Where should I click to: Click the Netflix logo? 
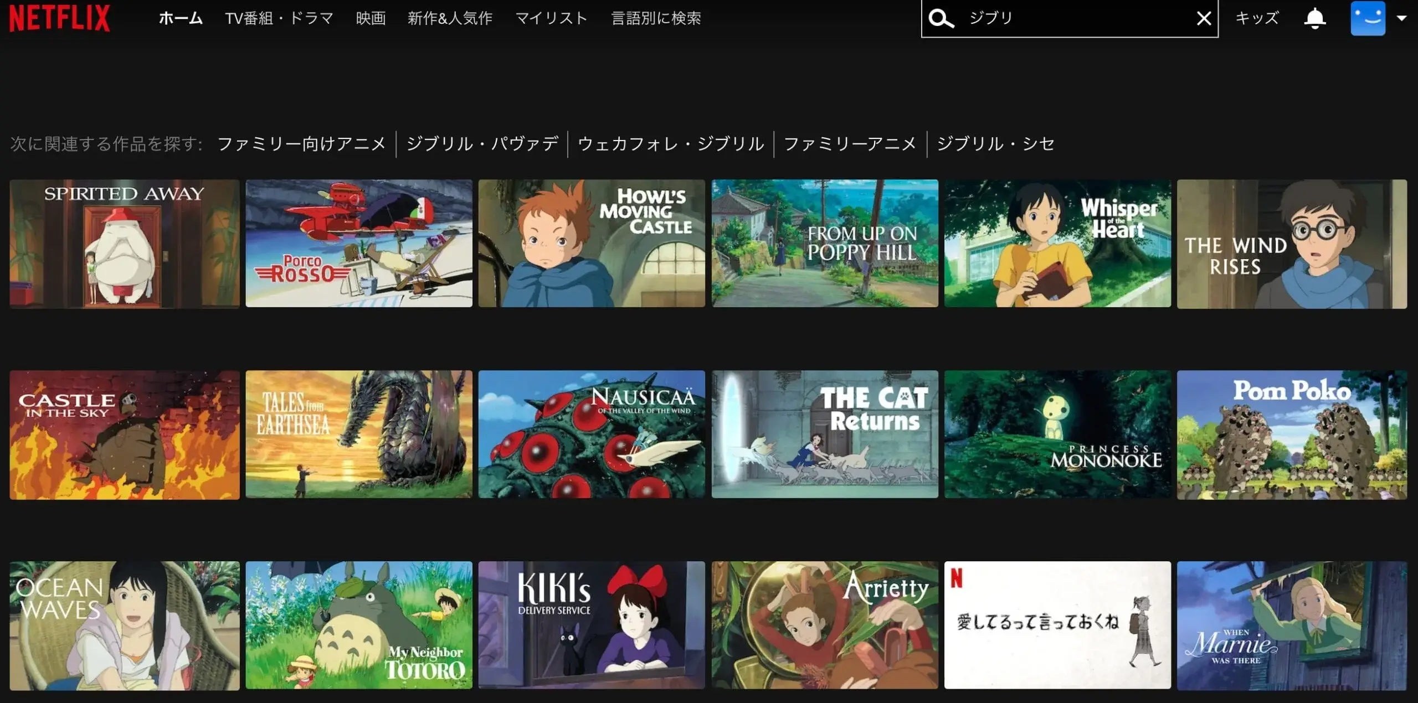tap(59, 18)
